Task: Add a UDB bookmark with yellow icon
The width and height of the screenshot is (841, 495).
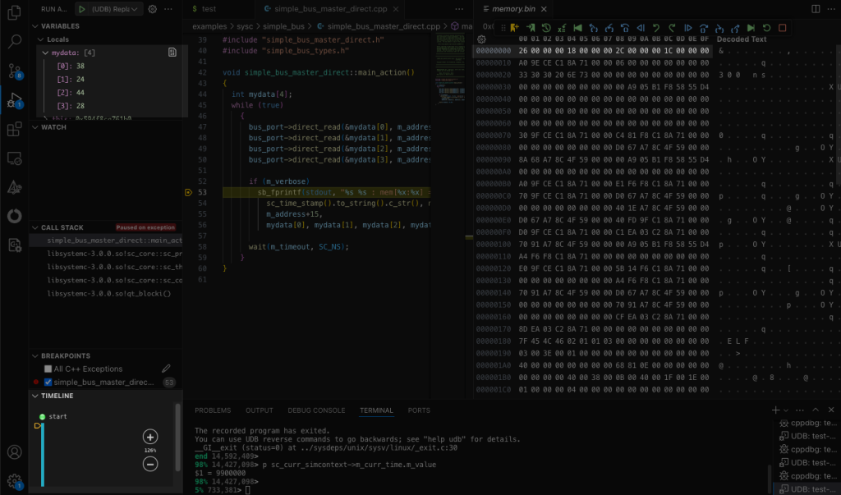Action: [x=515, y=28]
